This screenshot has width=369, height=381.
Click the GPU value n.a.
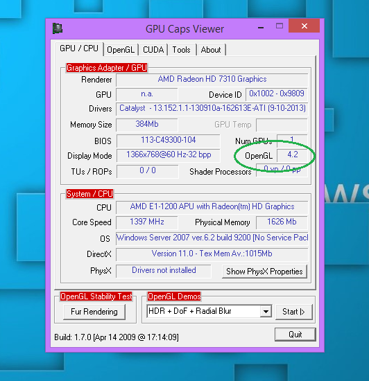147,94
